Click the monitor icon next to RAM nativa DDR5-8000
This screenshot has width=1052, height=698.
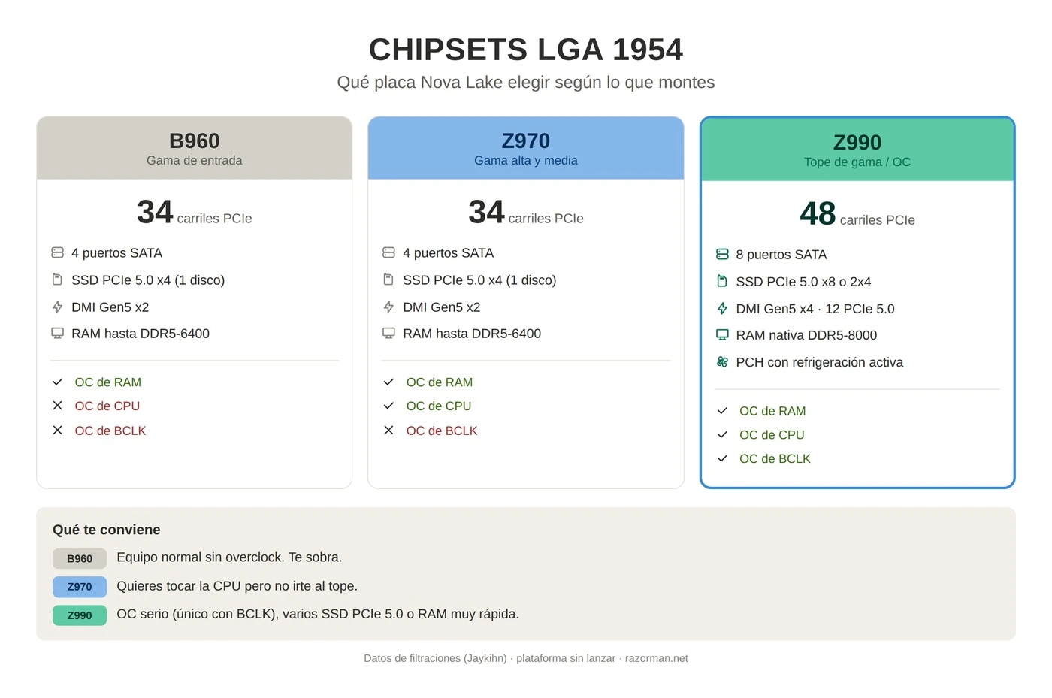click(722, 334)
